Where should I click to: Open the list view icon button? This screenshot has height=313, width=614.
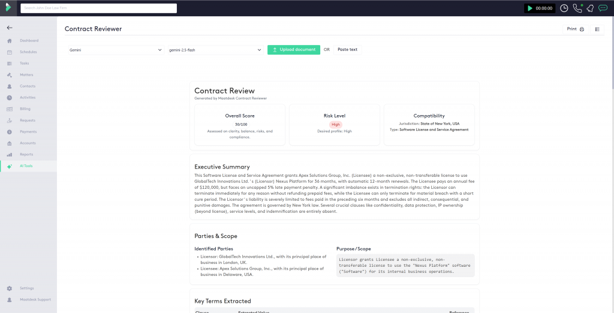(597, 29)
